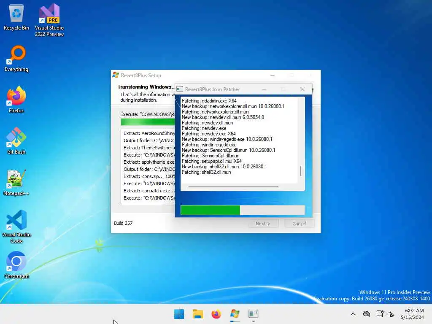The image size is (432, 324).
Task: Select 'New backup: shell32.dll.mun 10.0.26080.1' line
Action: 224,167
